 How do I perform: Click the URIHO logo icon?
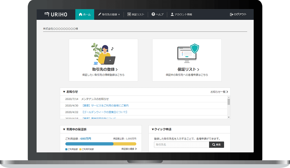pos(47,15)
